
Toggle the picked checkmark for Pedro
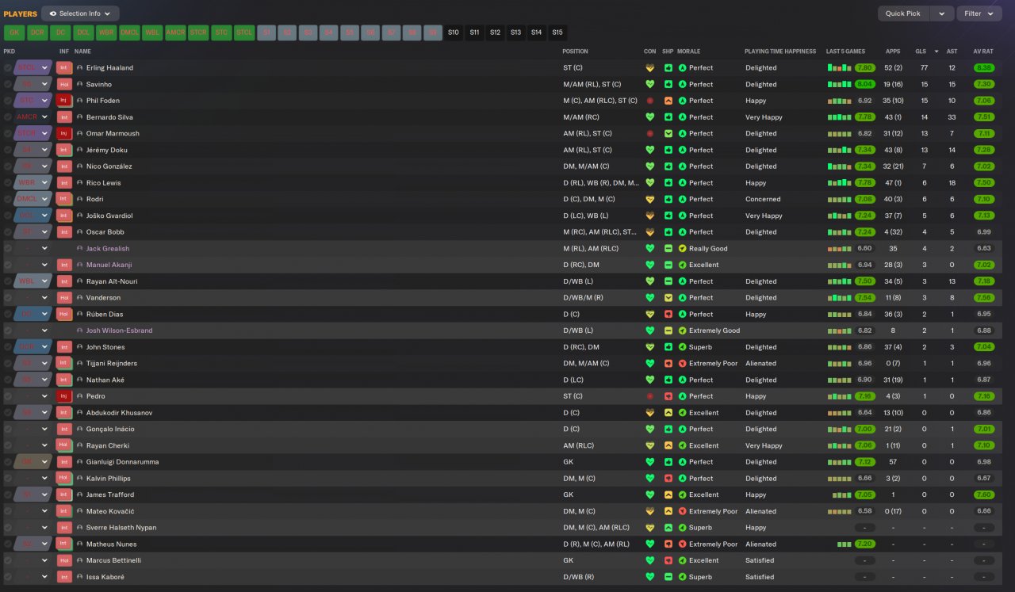tap(8, 396)
